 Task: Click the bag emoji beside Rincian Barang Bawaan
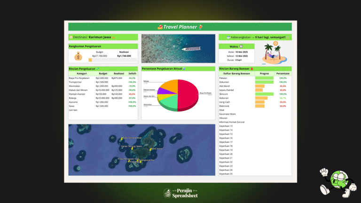[252, 69]
